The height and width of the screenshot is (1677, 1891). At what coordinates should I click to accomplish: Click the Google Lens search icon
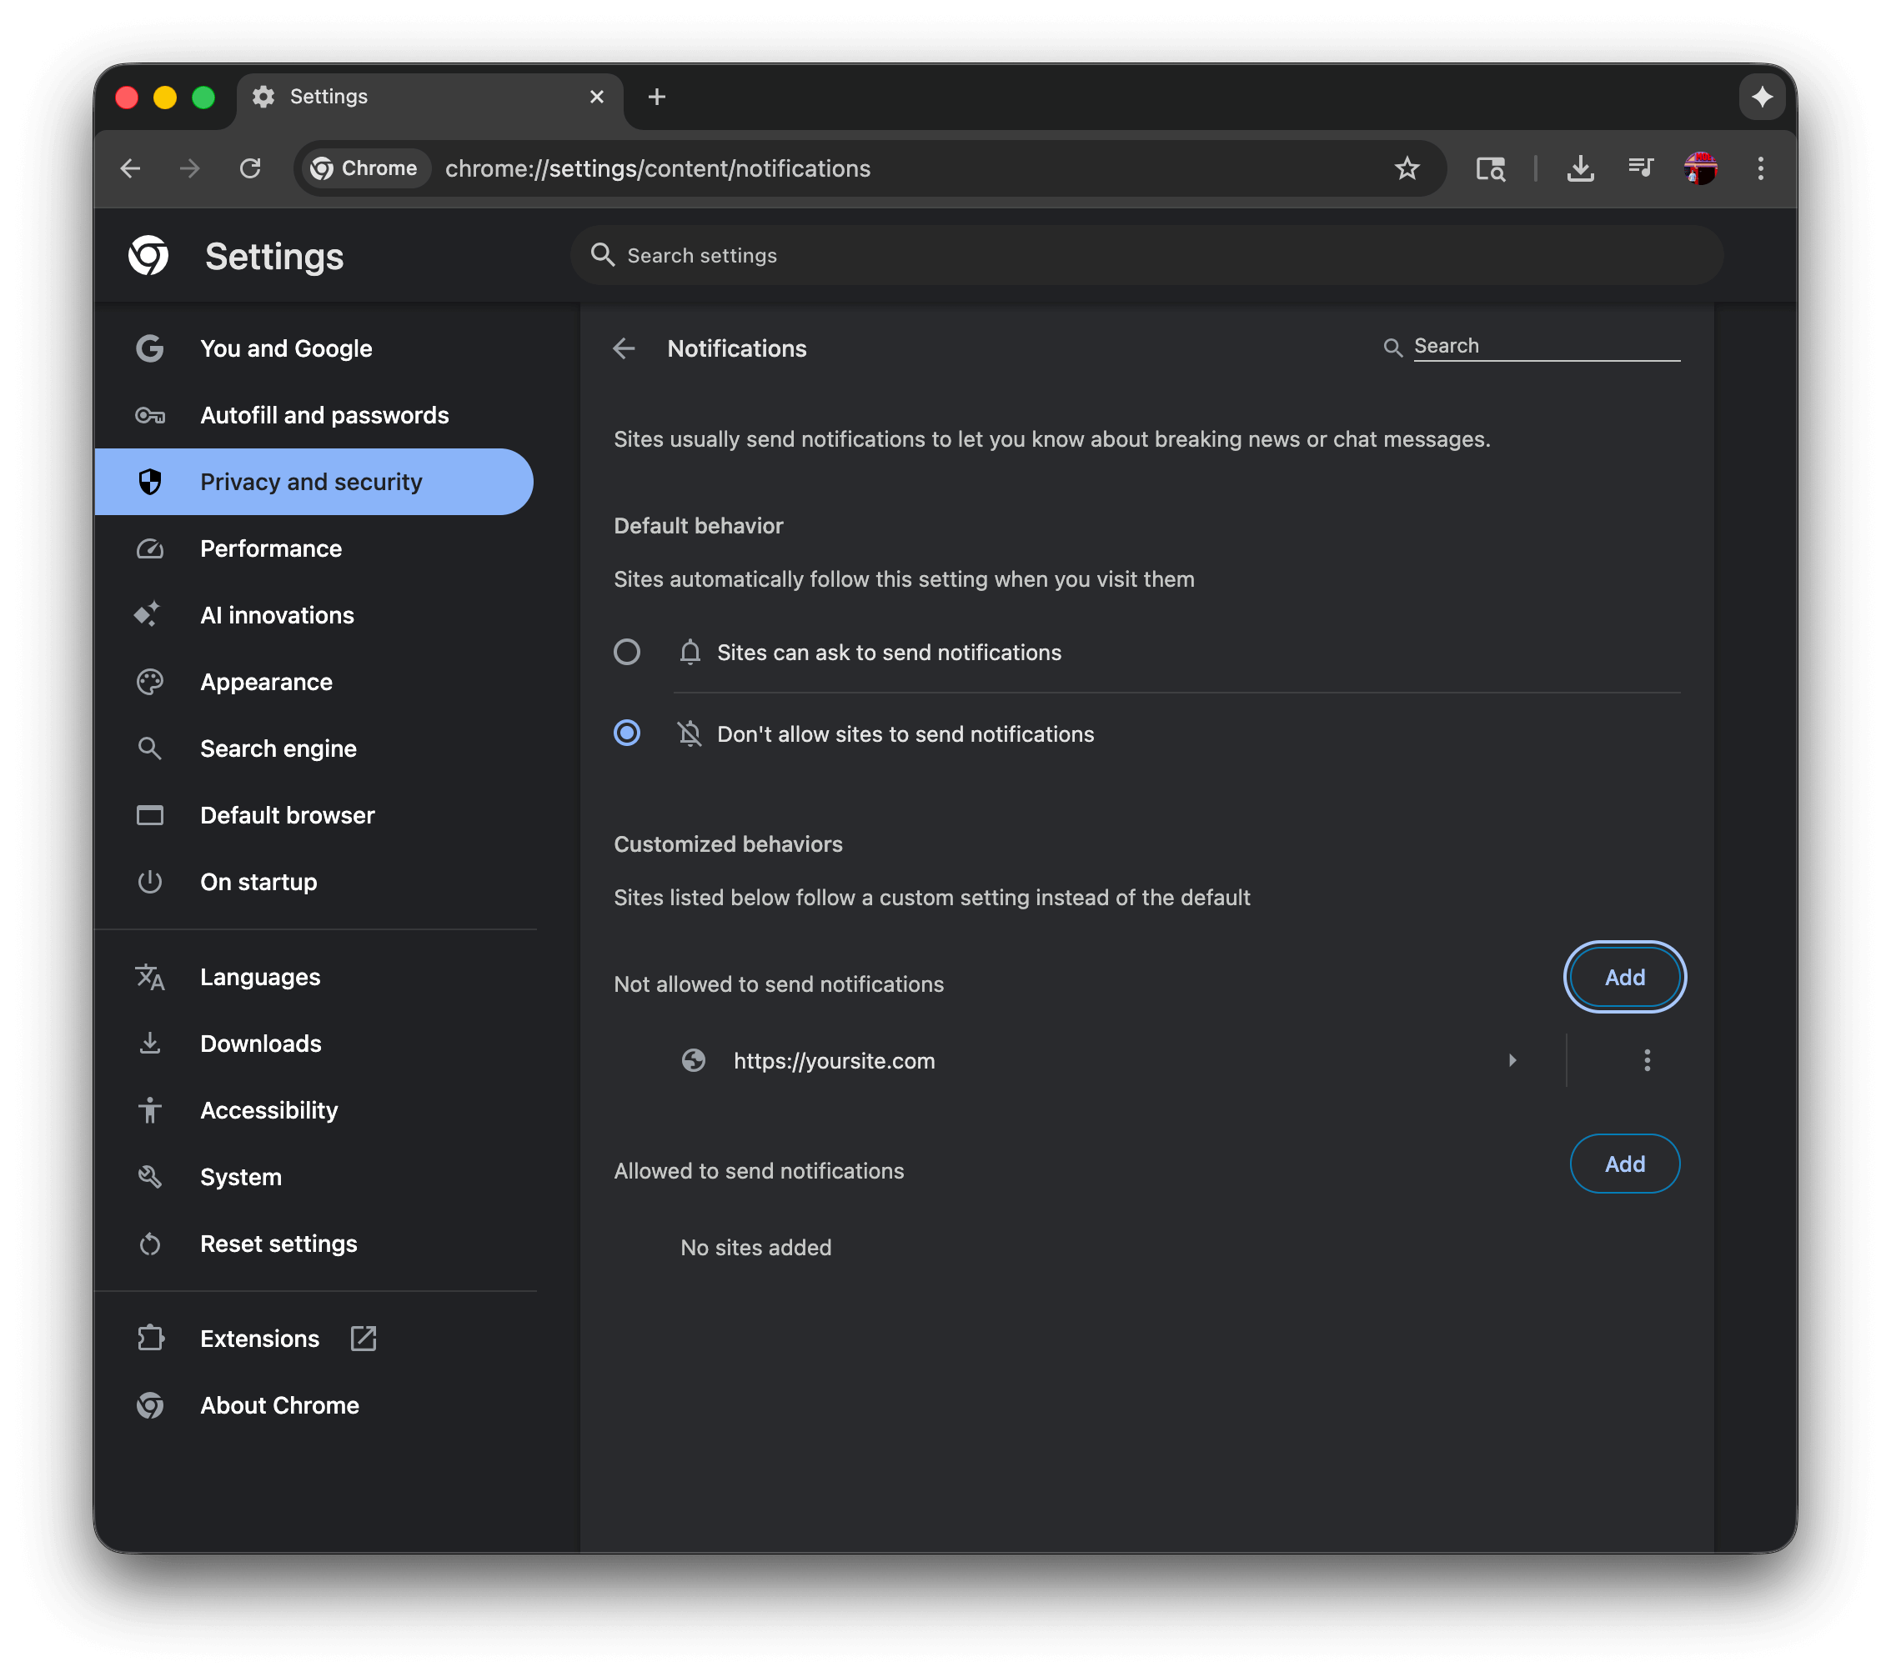(x=1489, y=168)
